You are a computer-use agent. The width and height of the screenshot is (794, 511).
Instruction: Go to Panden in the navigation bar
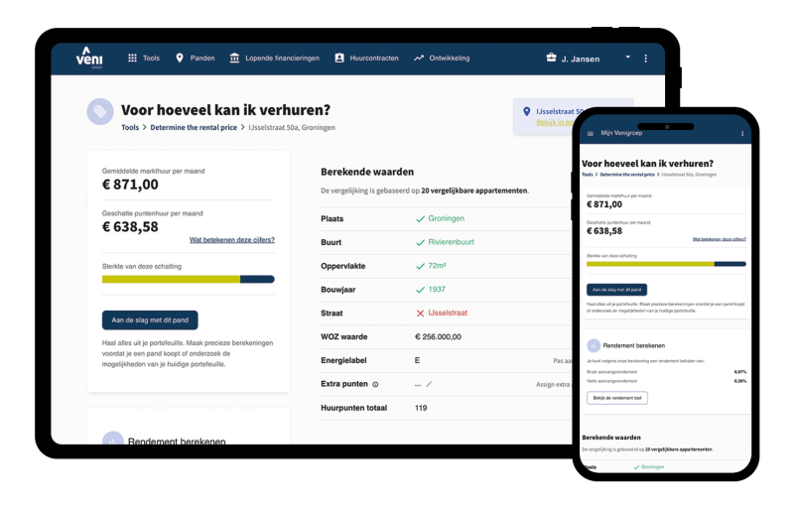[x=195, y=59]
